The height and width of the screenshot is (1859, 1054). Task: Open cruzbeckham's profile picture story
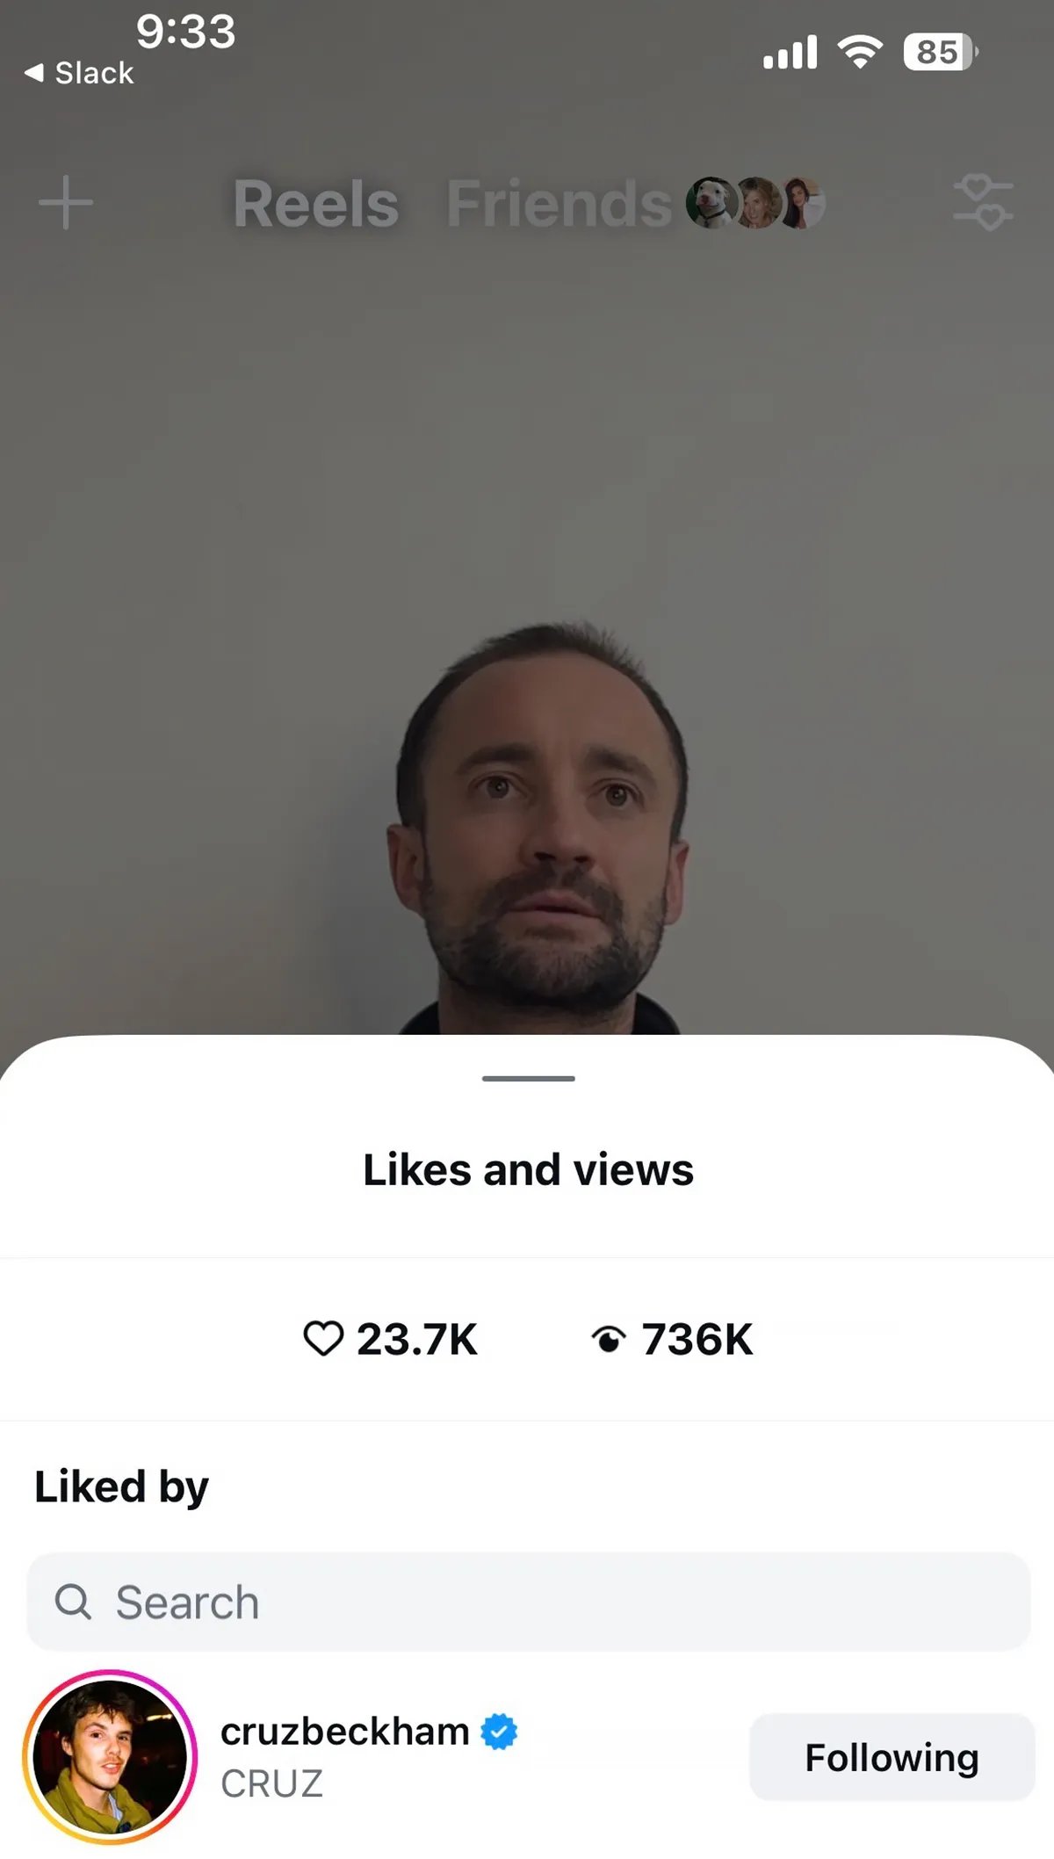pyautogui.click(x=110, y=1757)
